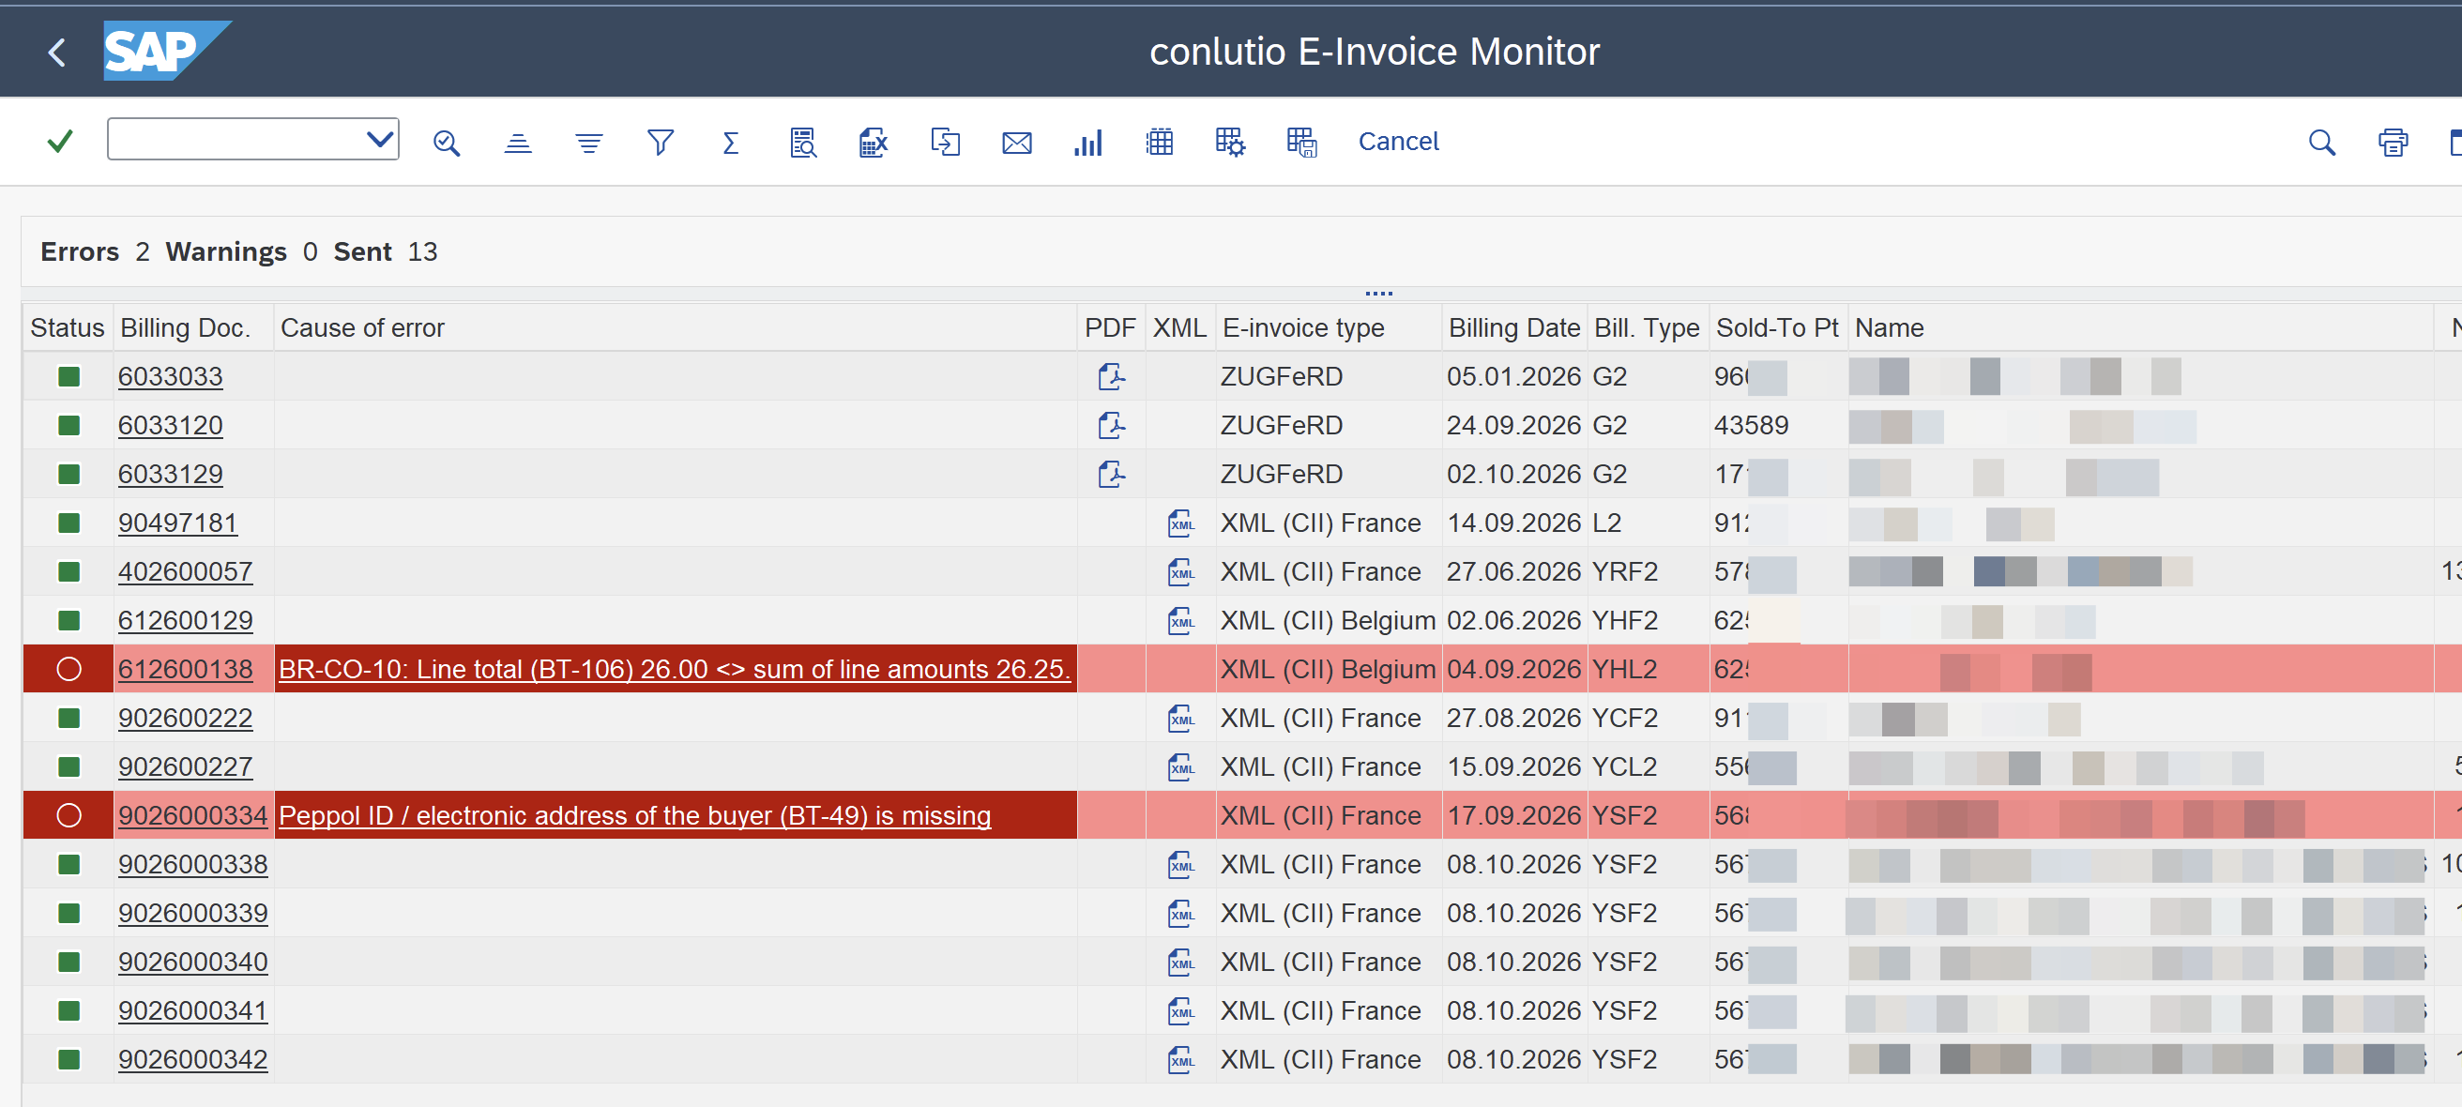Export to spreadsheet icon
Viewport: 2462px width, 1107px height.
pyautogui.click(x=874, y=143)
